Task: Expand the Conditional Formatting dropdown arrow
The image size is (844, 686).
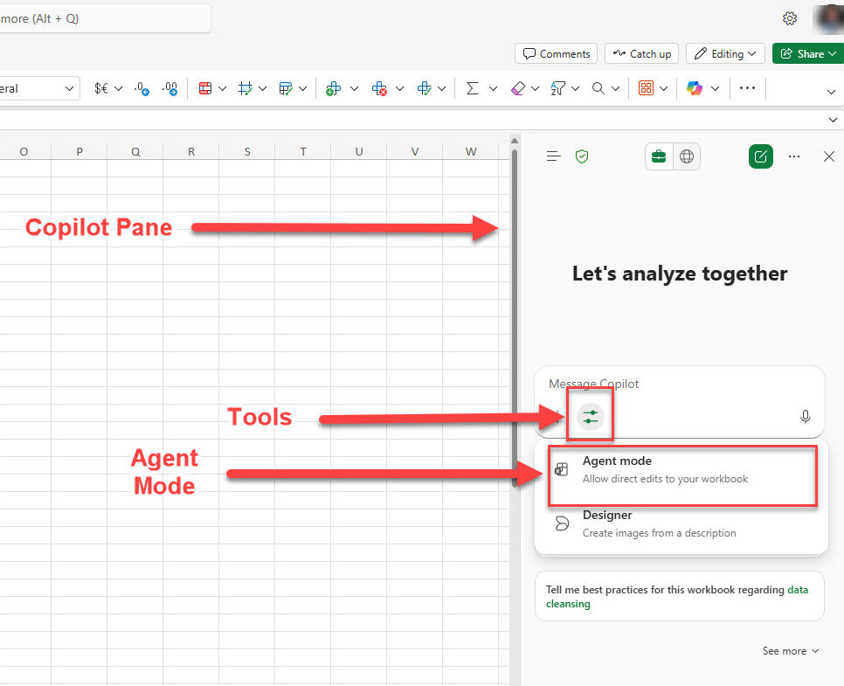Action: click(222, 88)
